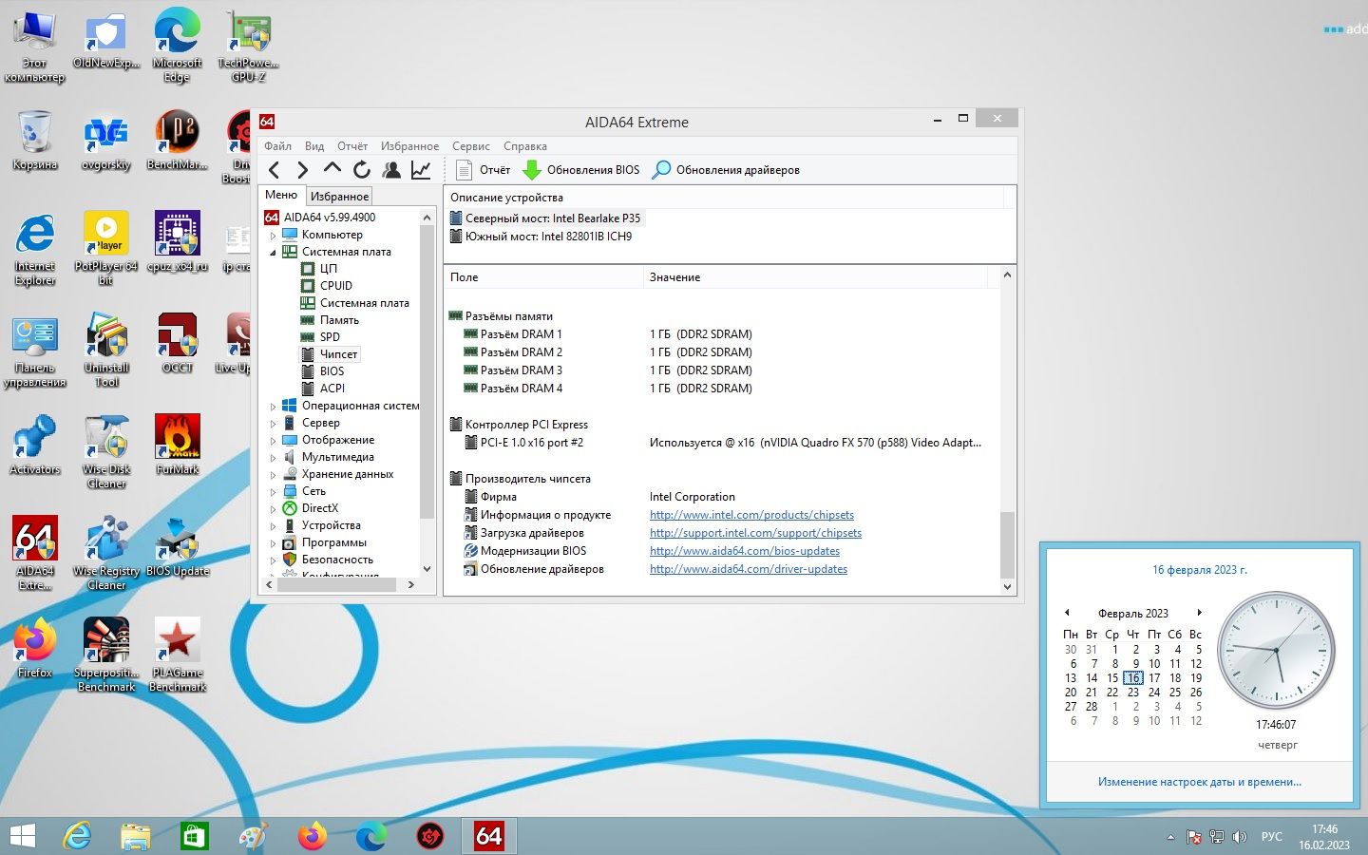Select BIOS in the tree

coord(332,371)
